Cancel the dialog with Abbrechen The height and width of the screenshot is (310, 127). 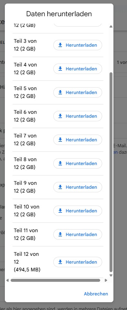pos(96,294)
